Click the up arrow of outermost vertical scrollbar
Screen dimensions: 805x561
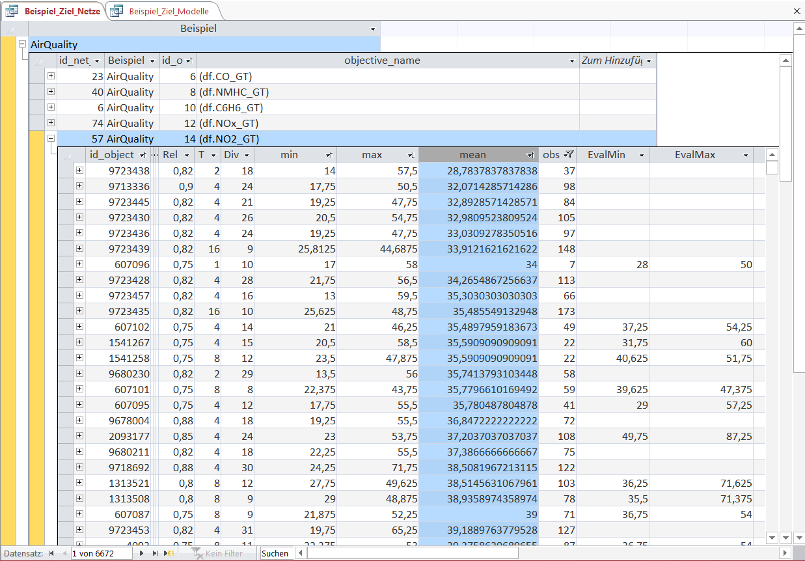click(799, 29)
